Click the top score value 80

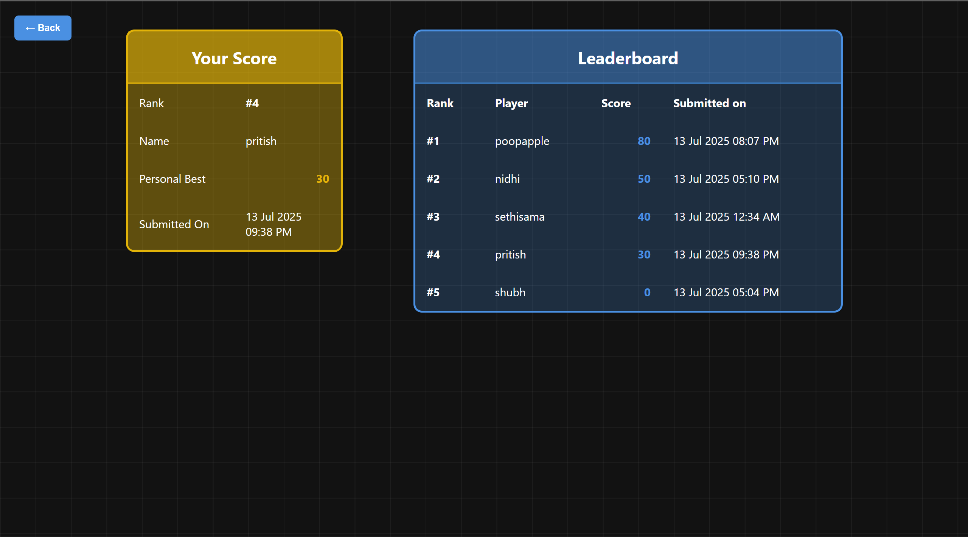coord(644,141)
